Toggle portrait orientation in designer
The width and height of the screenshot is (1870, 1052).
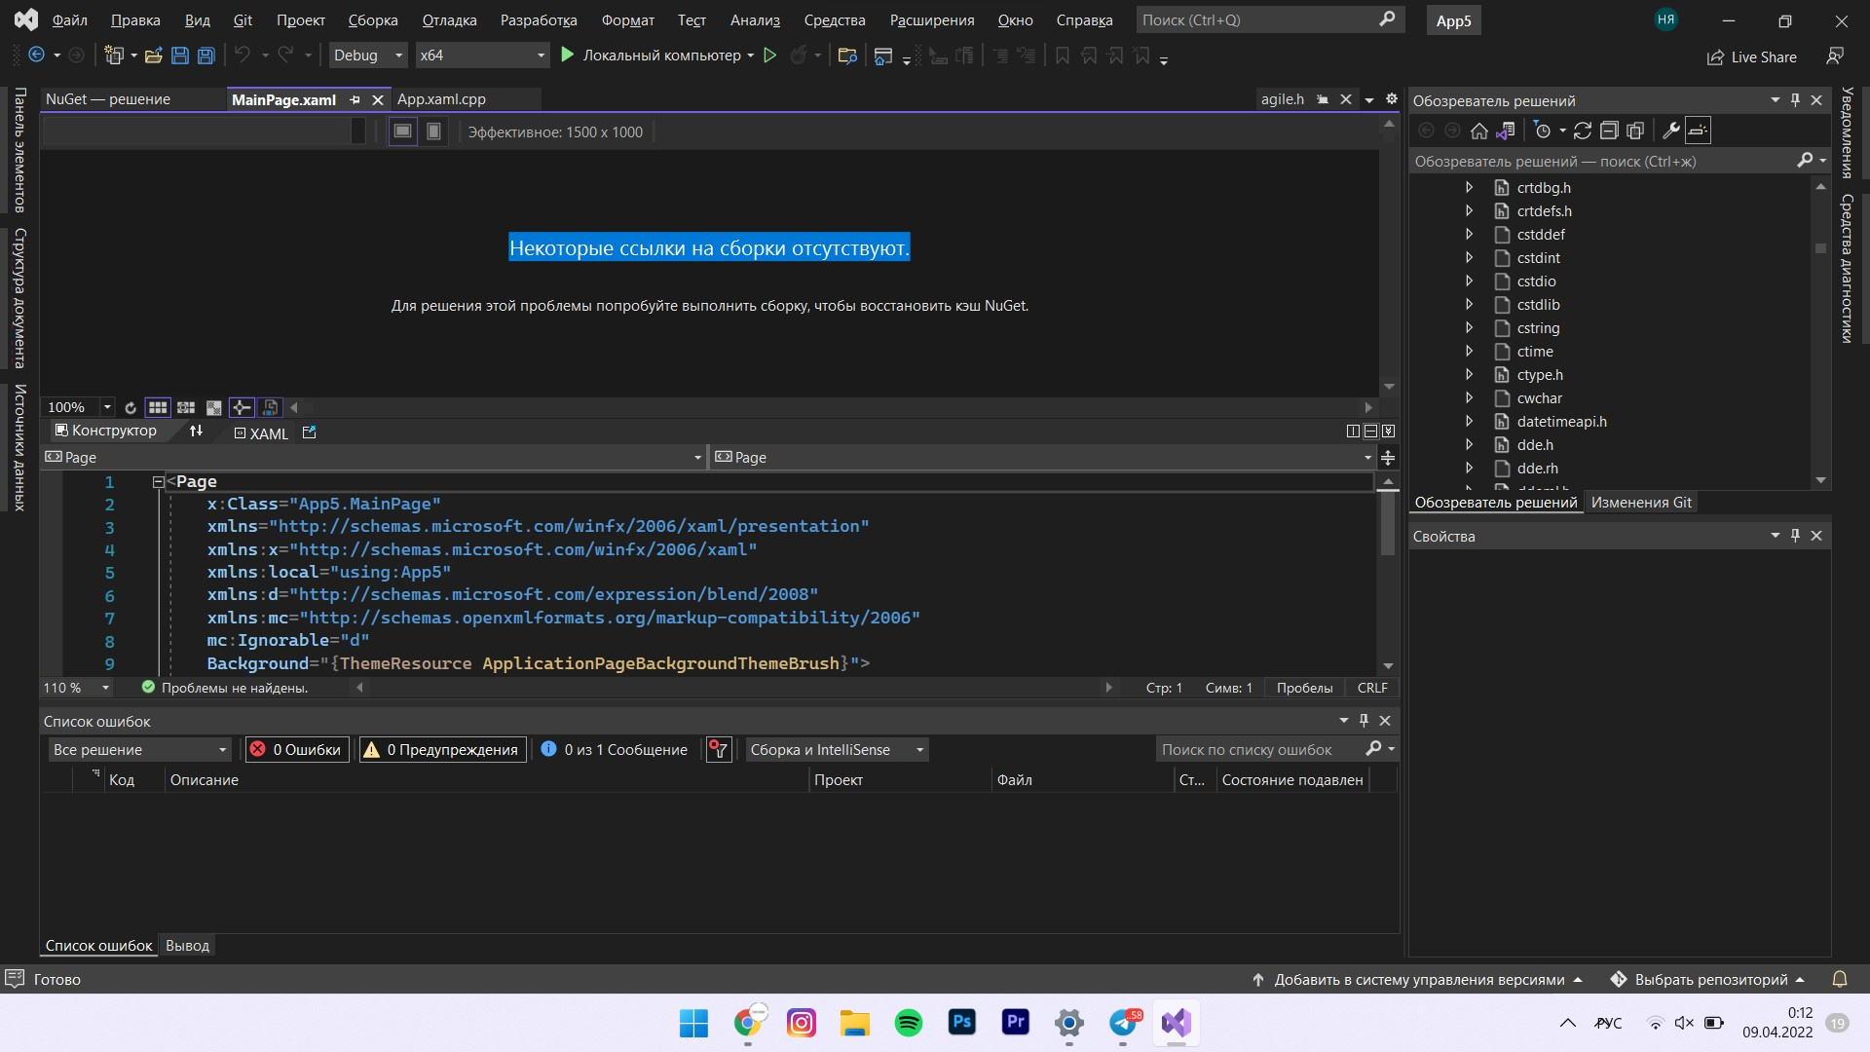click(x=433, y=131)
